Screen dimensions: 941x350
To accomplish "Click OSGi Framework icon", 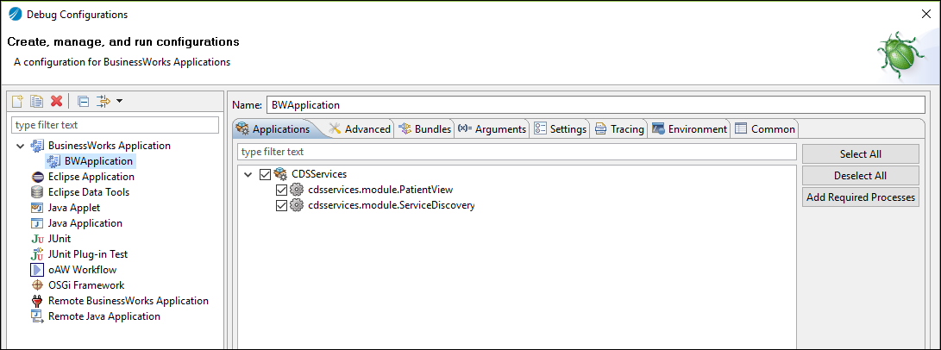I will [x=37, y=285].
